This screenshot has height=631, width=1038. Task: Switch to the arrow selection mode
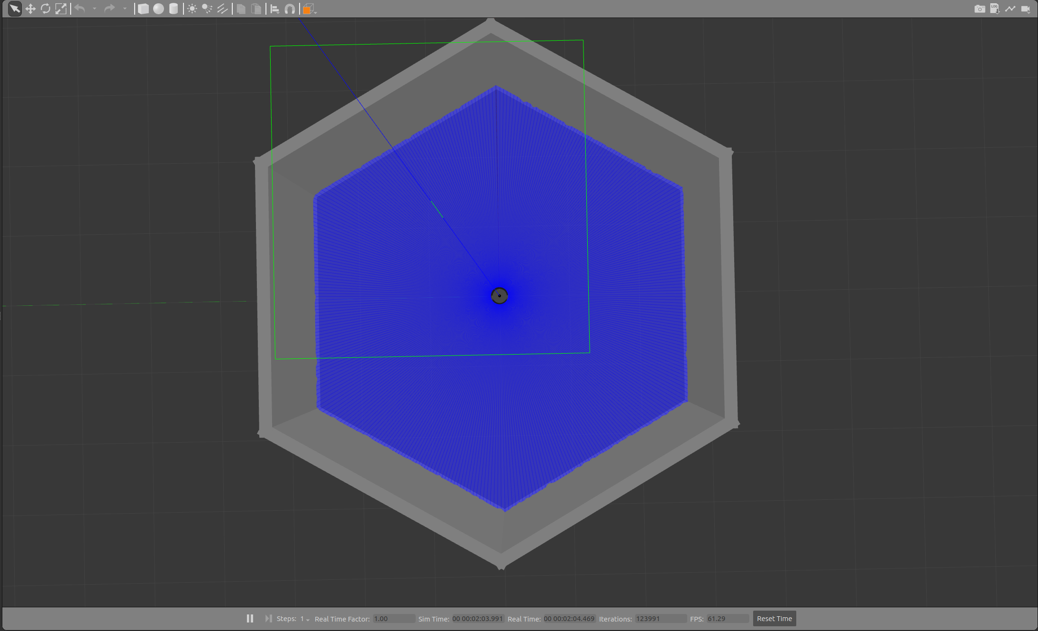pyautogui.click(x=14, y=8)
